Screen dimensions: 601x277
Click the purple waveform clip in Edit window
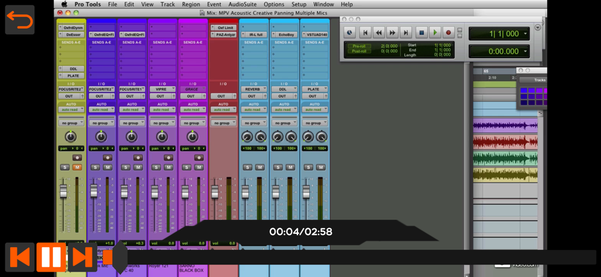coord(505,125)
